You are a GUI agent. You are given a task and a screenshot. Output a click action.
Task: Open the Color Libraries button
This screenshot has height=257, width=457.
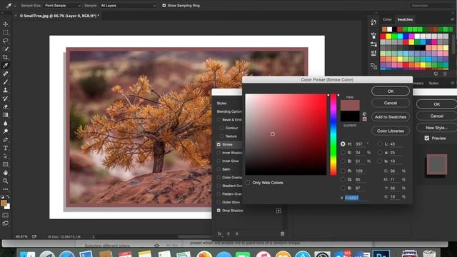[x=391, y=131]
